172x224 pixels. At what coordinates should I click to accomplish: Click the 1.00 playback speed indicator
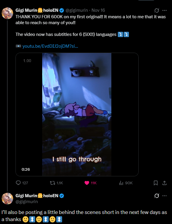click(x=27, y=61)
